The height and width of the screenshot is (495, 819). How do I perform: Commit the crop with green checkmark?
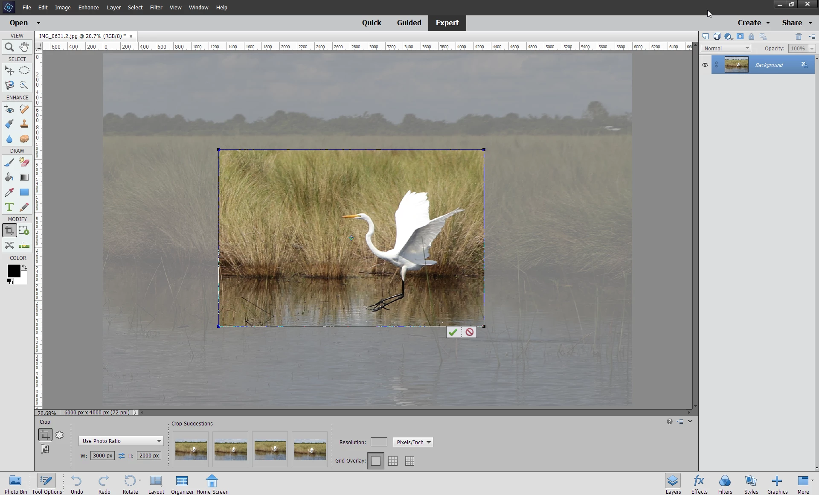[x=453, y=332]
